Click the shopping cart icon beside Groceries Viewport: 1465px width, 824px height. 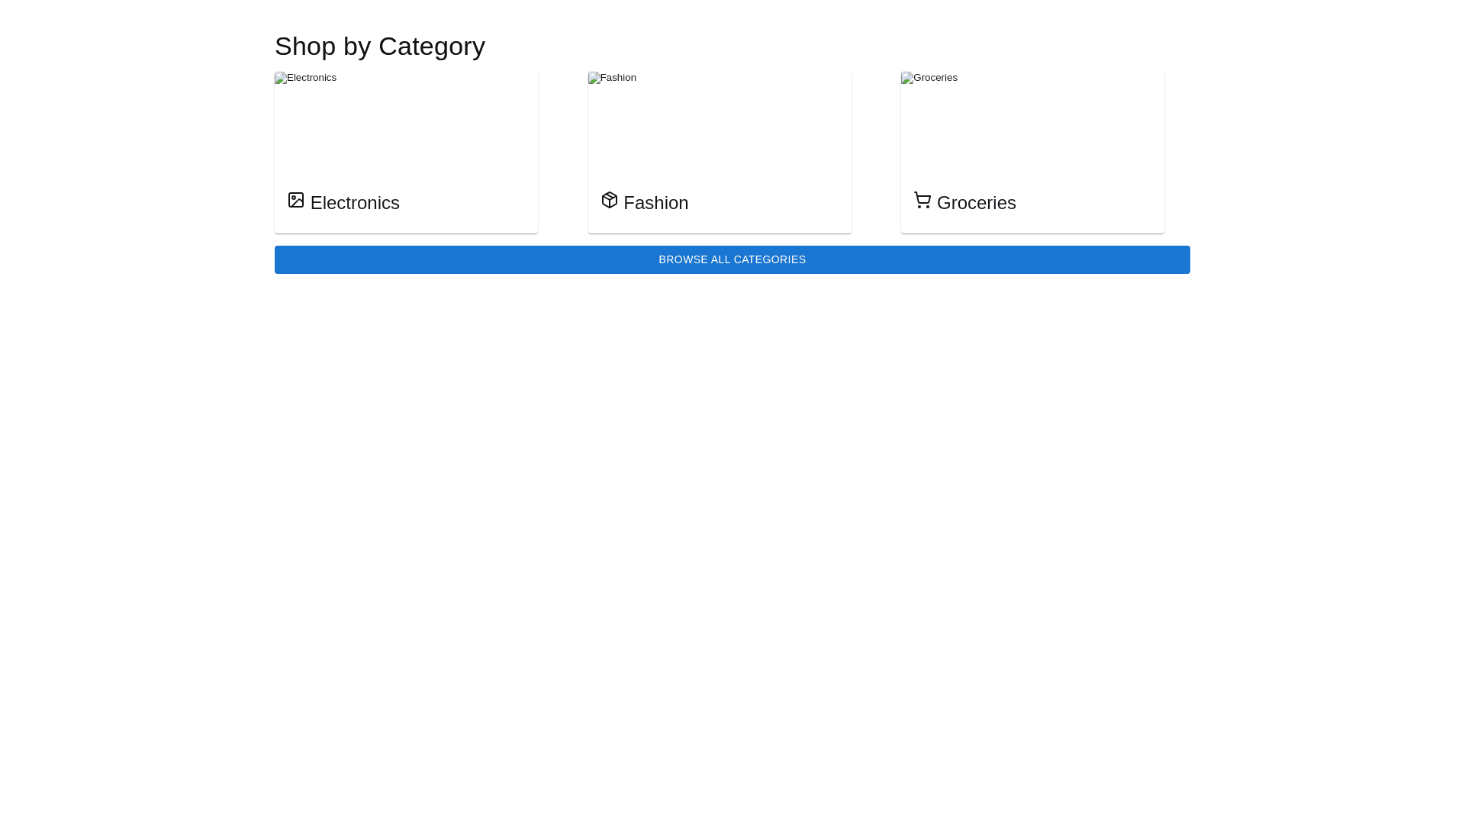[x=922, y=200]
